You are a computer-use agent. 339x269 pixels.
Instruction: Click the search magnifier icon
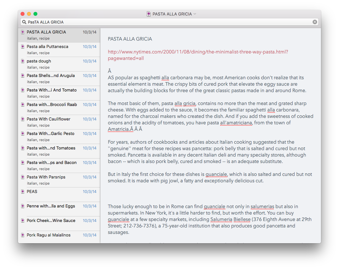pos(24,22)
